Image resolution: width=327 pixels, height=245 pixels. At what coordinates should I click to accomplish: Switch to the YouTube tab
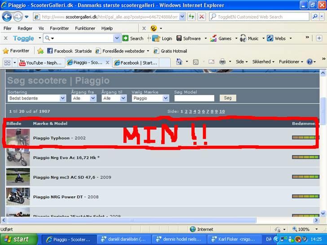pos(40,63)
